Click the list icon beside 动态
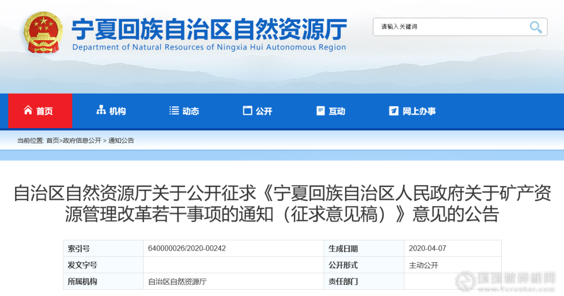The width and height of the screenshot is (564, 296). coord(174,110)
